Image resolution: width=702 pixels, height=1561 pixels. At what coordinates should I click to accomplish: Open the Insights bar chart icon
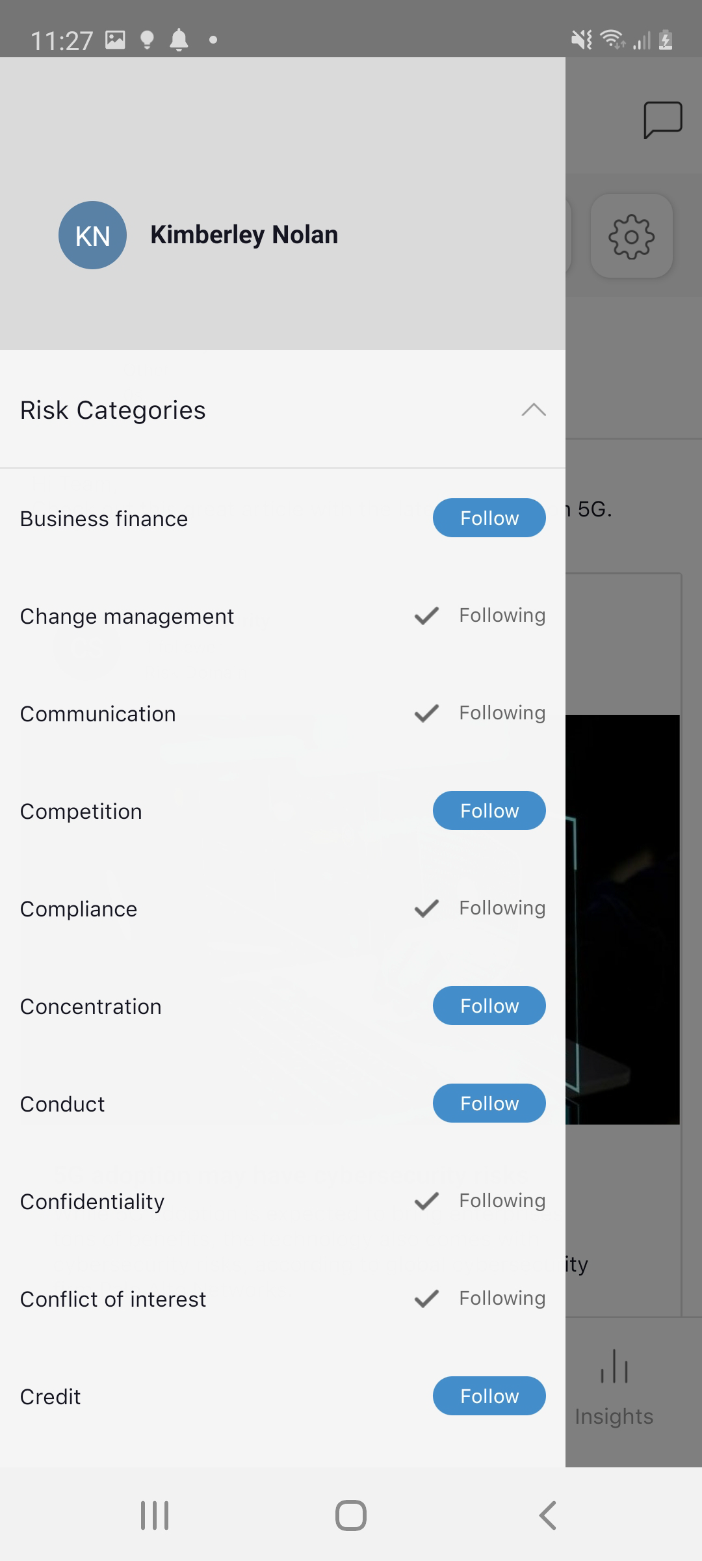614,1366
